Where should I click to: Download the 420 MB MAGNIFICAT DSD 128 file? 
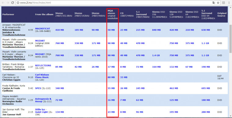point(174,30)
